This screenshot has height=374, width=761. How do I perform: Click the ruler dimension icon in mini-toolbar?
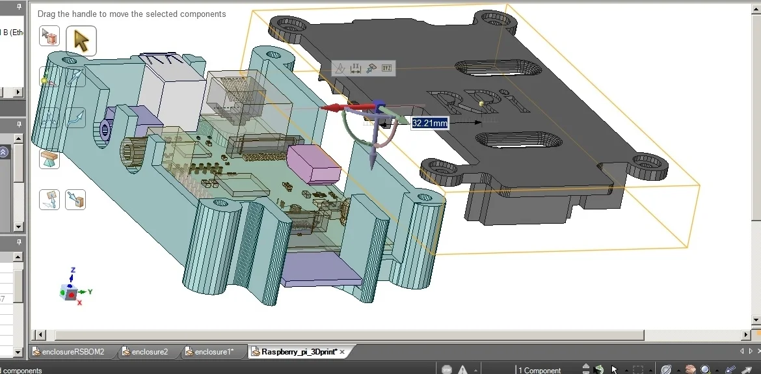tap(356, 68)
